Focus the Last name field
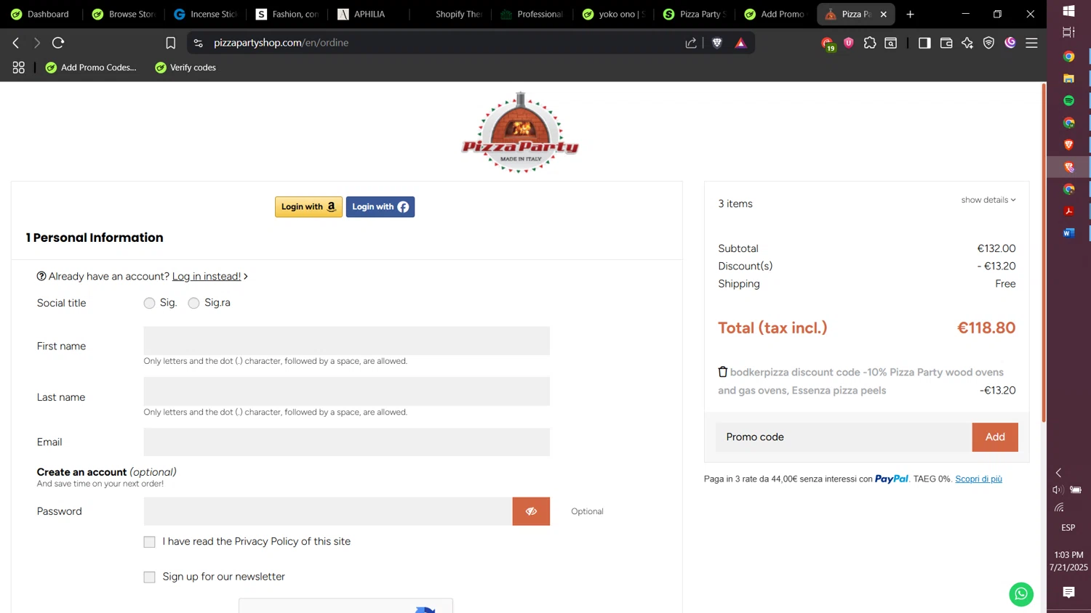This screenshot has height=613, width=1091. tap(347, 391)
